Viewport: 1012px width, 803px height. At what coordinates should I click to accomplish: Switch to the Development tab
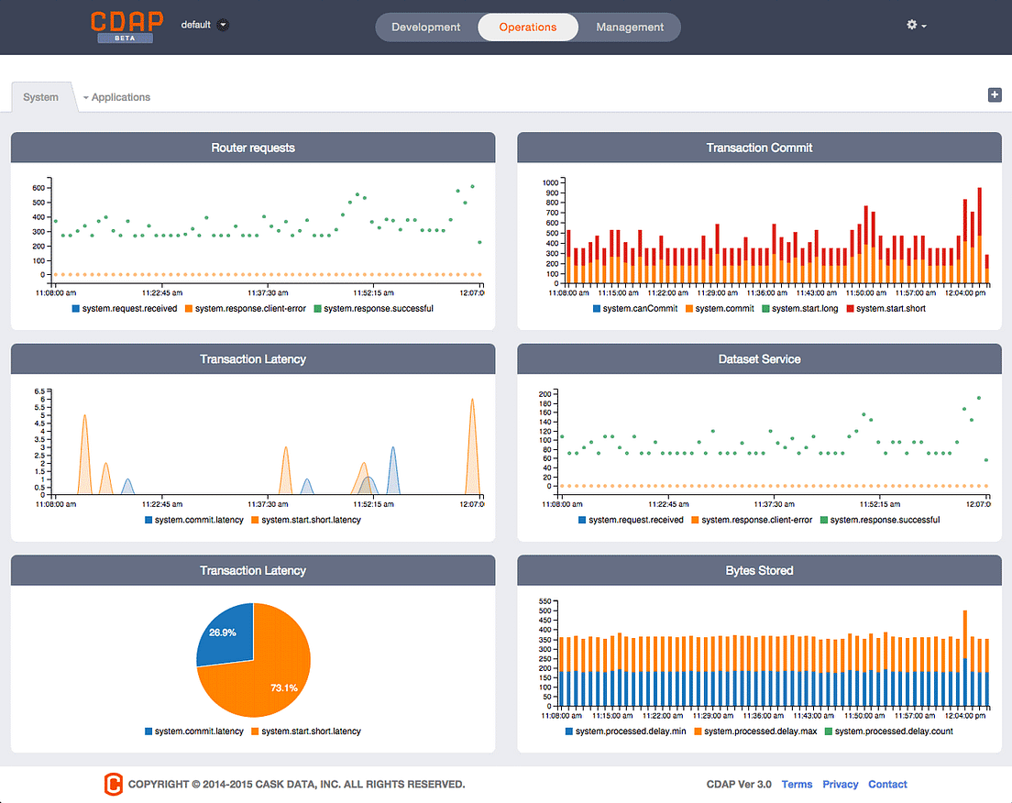(x=426, y=27)
